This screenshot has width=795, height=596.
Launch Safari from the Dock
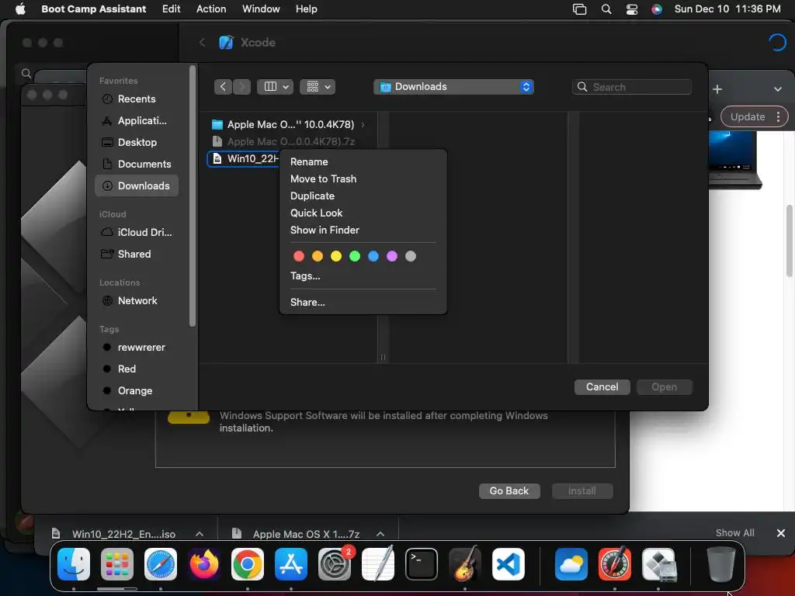coord(161,563)
